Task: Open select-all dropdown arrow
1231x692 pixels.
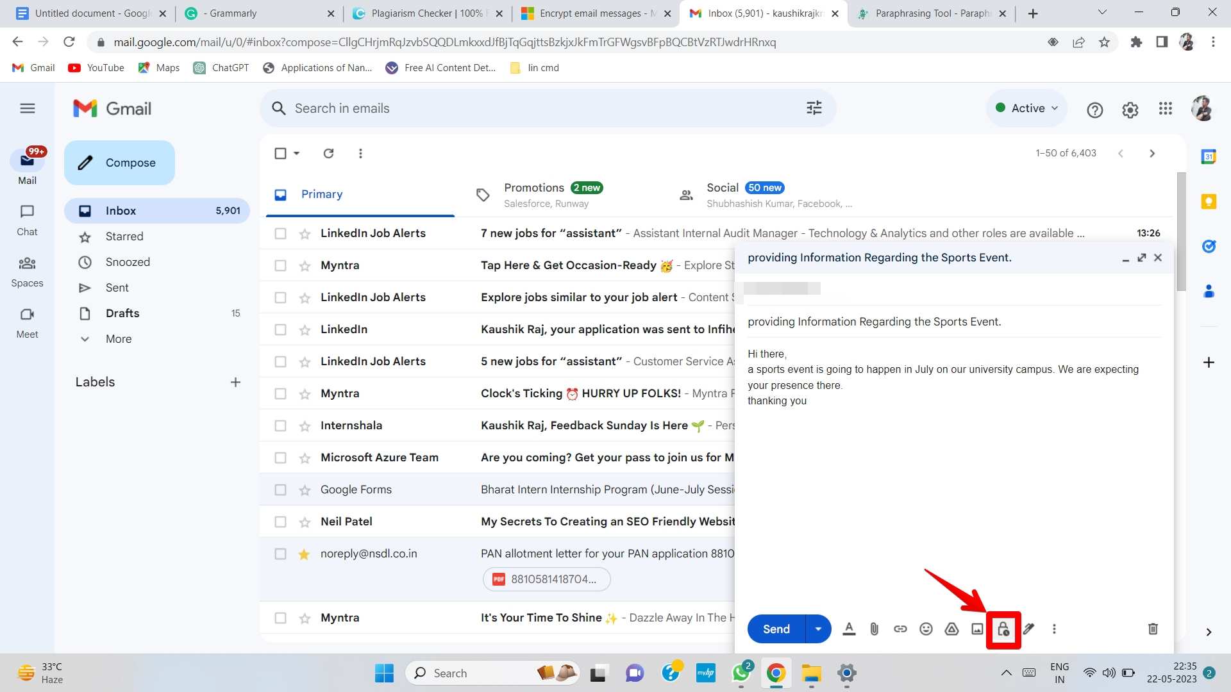Action: [x=296, y=154]
